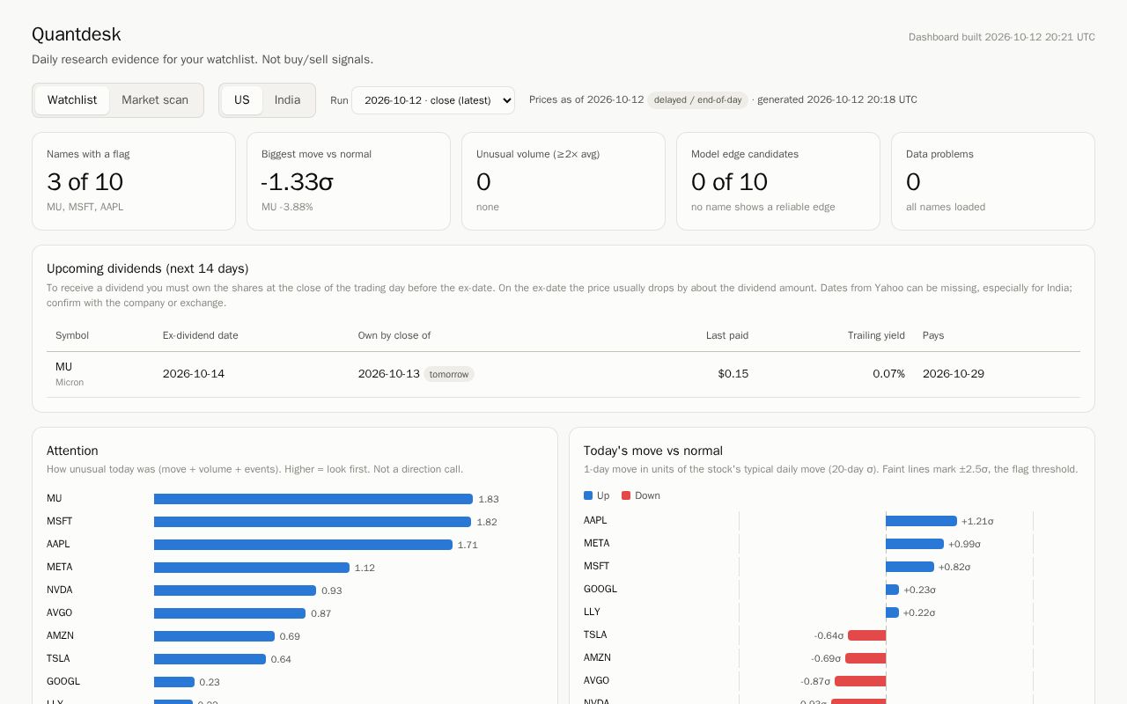Image resolution: width=1127 pixels, height=704 pixels.
Task: Click the GOOGL attention bar
Action: (174, 682)
